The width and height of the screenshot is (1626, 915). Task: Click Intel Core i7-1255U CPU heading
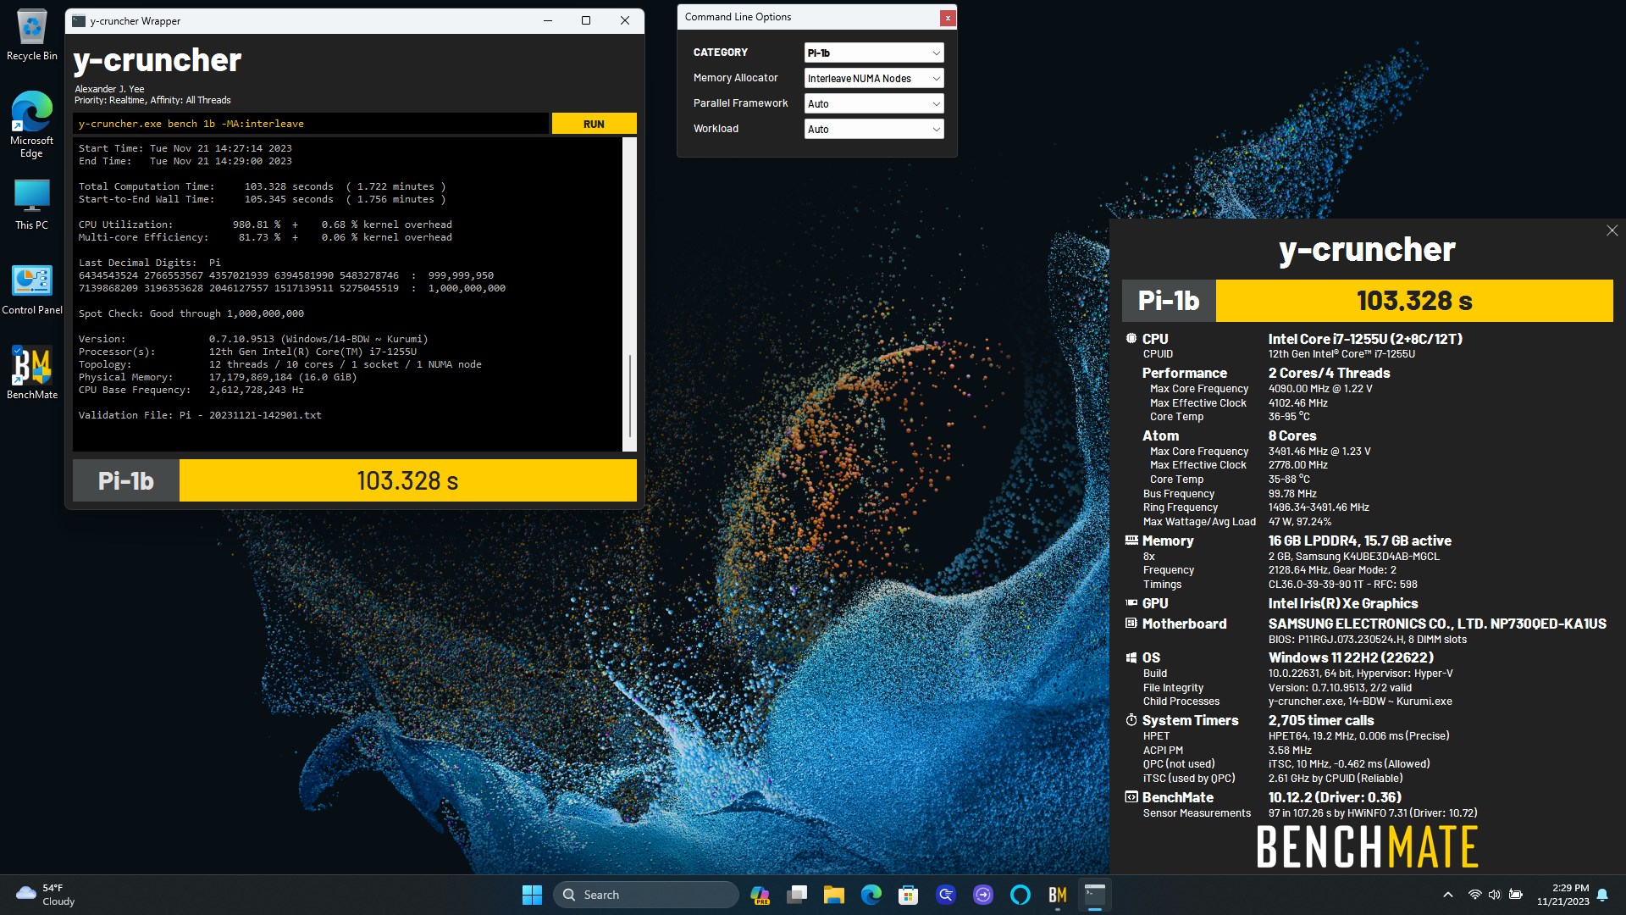click(x=1365, y=339)
